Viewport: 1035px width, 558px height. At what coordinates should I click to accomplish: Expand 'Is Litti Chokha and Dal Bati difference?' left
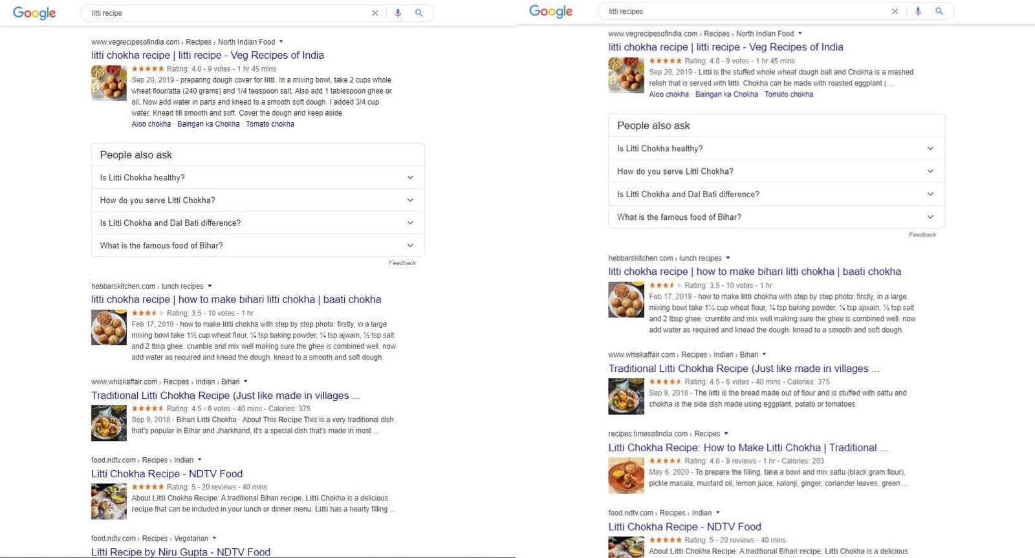[x=257, y=223]
